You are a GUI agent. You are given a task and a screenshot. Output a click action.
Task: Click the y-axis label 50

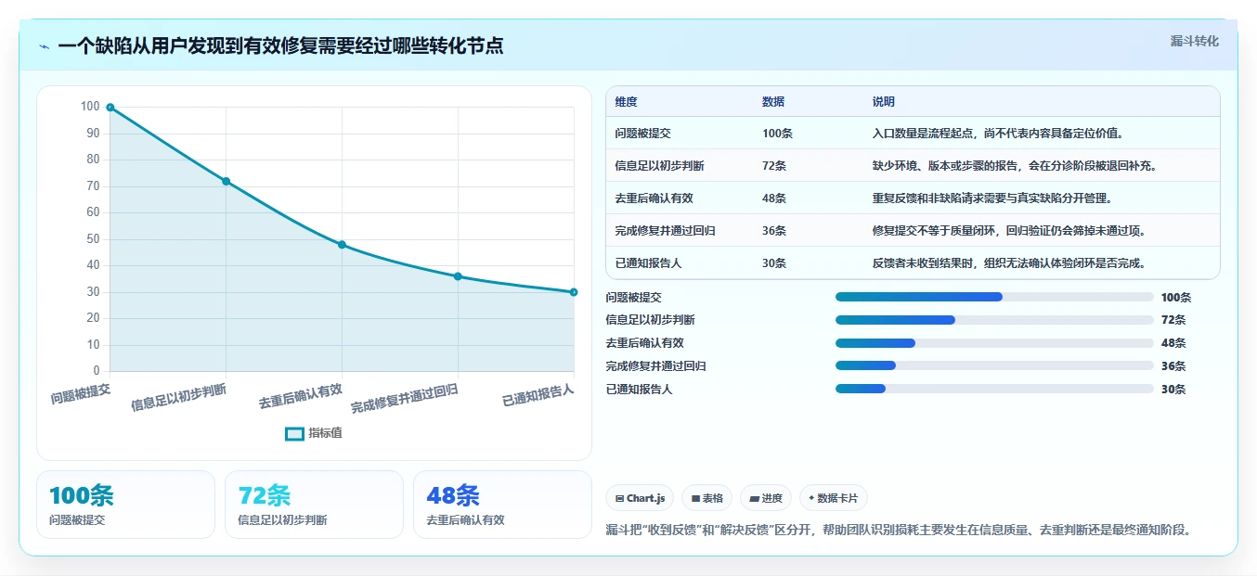click(x=92, y=239)
